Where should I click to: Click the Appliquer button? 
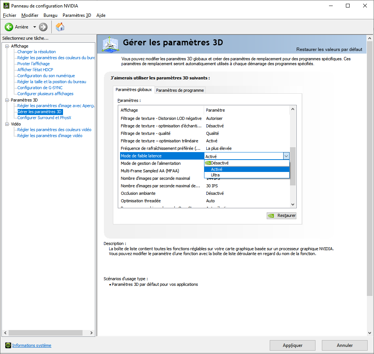(293, 345)
